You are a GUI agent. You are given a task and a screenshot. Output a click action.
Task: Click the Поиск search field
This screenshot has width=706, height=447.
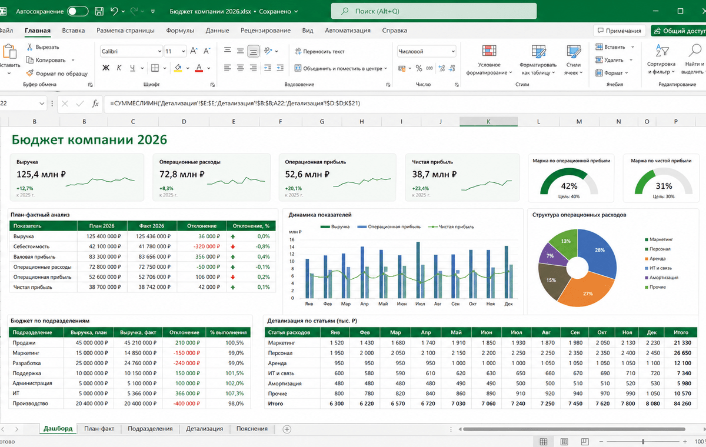[x=434, y=11]
